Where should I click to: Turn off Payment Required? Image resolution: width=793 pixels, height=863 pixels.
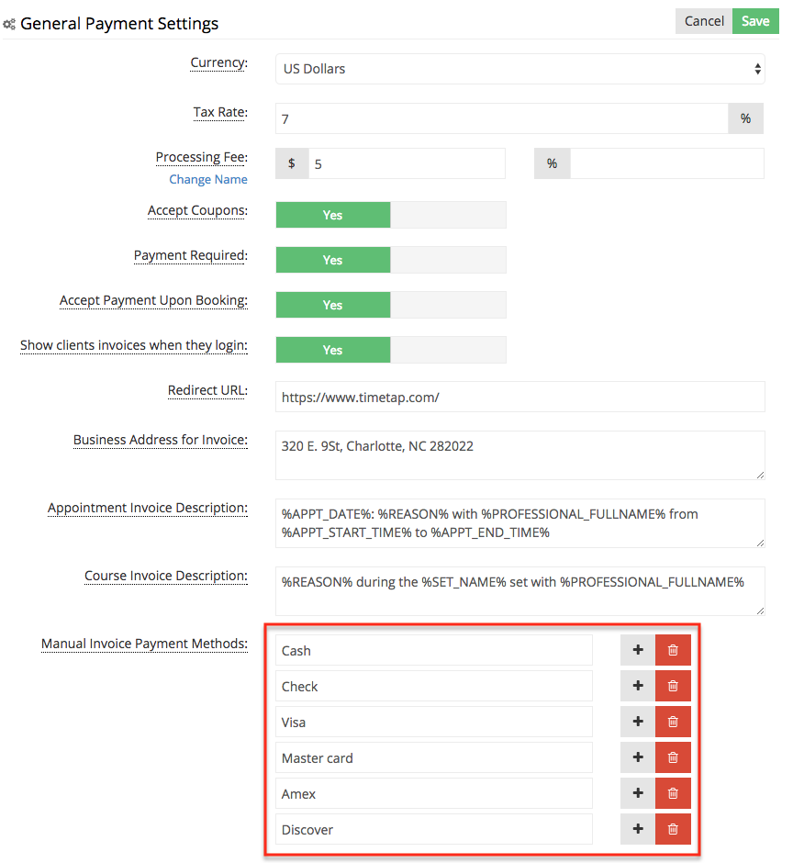(450, 260)
